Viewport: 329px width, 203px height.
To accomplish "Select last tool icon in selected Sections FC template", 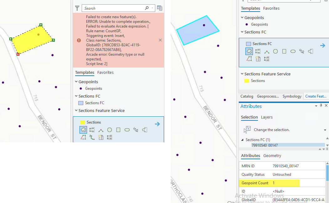I will [x=267, y=59].
